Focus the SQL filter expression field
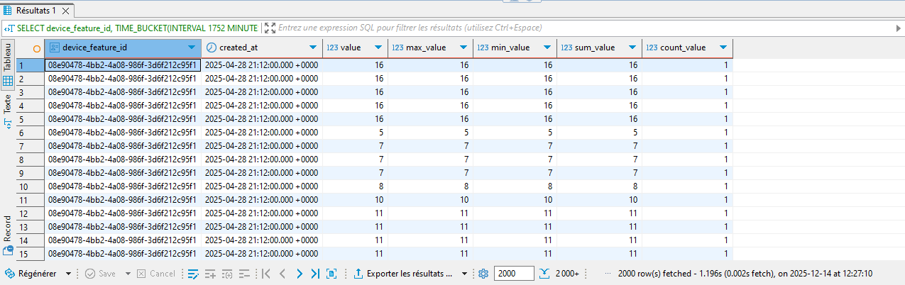This screenshot has height=285, width=905. [x=582, y=28]
